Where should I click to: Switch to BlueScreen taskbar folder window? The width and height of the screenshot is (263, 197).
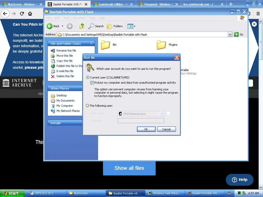click(86, 193)
